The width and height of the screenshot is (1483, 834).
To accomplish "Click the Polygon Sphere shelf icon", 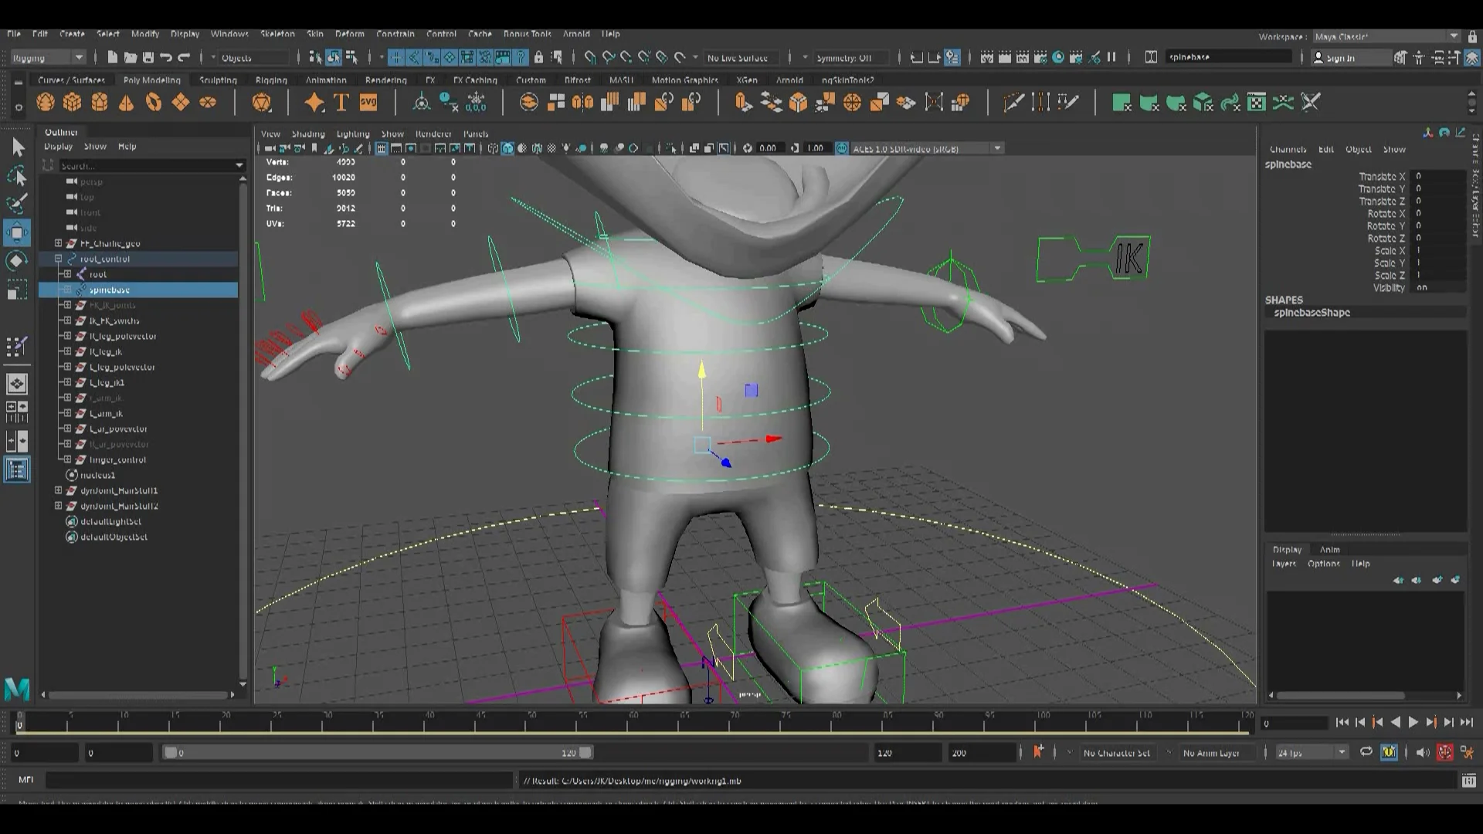I will [46, 102].
